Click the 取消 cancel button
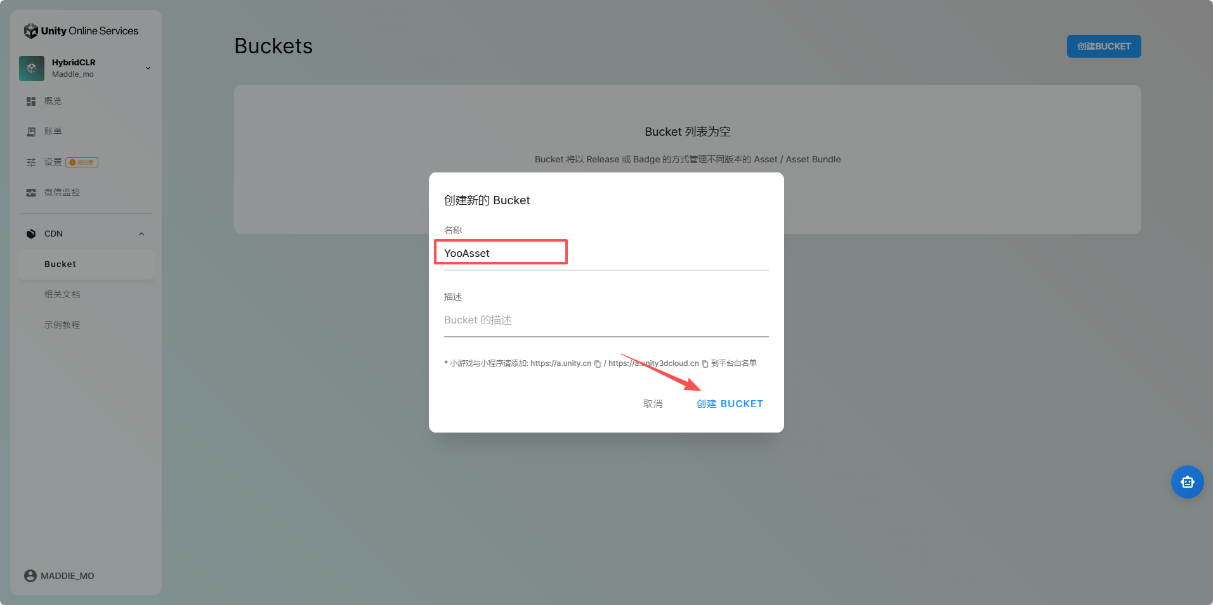Image resolution: width=1213 pixels, height=605 pixels. [x=653, y=404]
